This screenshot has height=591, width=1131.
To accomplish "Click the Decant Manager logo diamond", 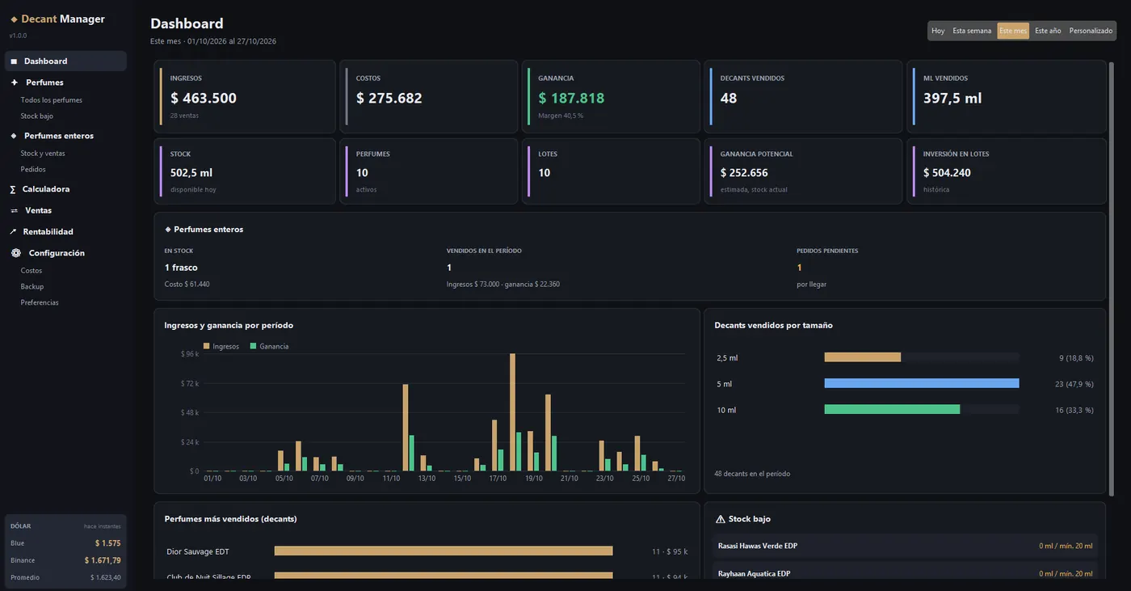I will (14, 19).
